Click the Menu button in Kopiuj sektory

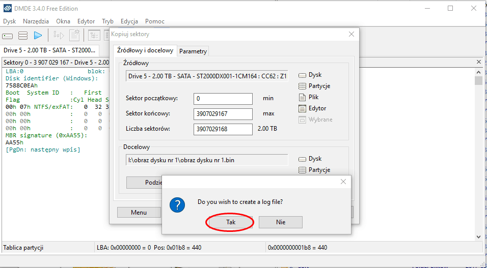tap(139, 212)
